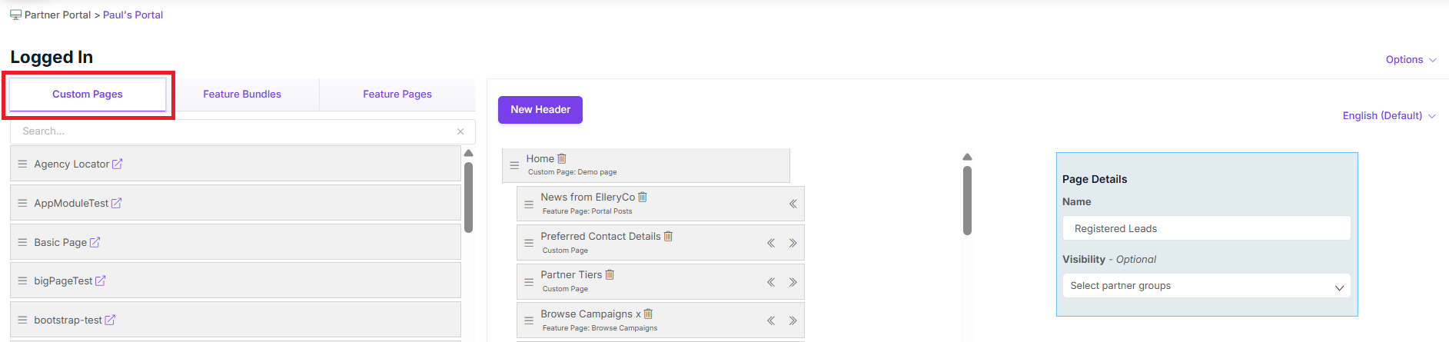Image resolution: width=1449 pixels, height=342 pixels.
Task: Grab the Agency Locator drag handle
Action: pos(22,164)
